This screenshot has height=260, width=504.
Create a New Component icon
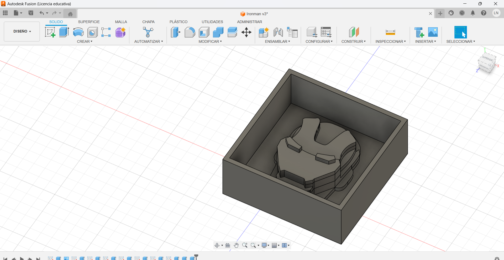click(x=264, y=32)
